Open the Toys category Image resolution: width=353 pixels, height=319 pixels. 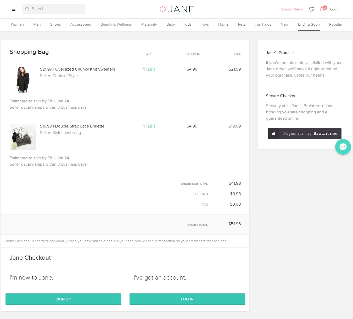(205, 24)
